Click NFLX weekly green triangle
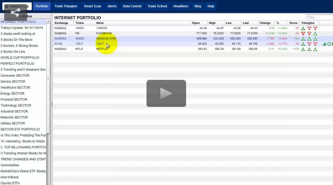 [309, 49]
